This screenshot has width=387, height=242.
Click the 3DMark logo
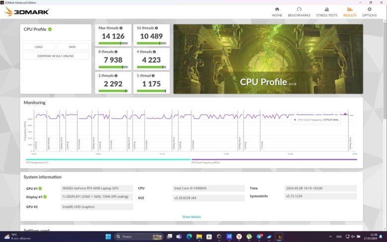27,11
